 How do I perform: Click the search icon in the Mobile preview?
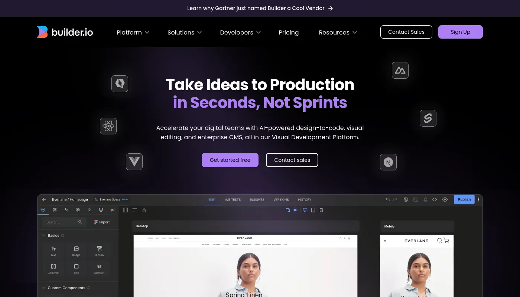point(439,241)
